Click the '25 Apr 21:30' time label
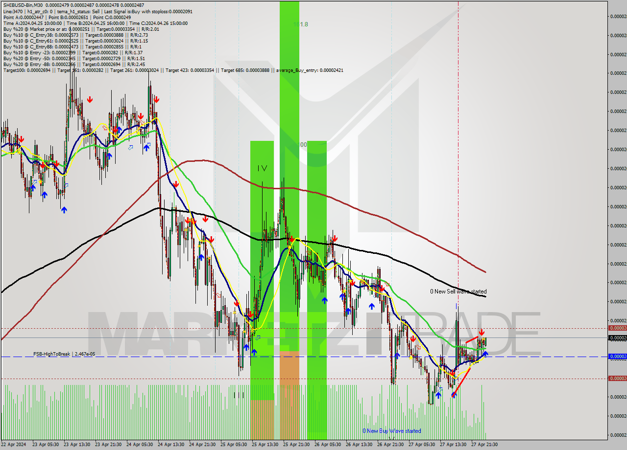 (x=296, y=445)
